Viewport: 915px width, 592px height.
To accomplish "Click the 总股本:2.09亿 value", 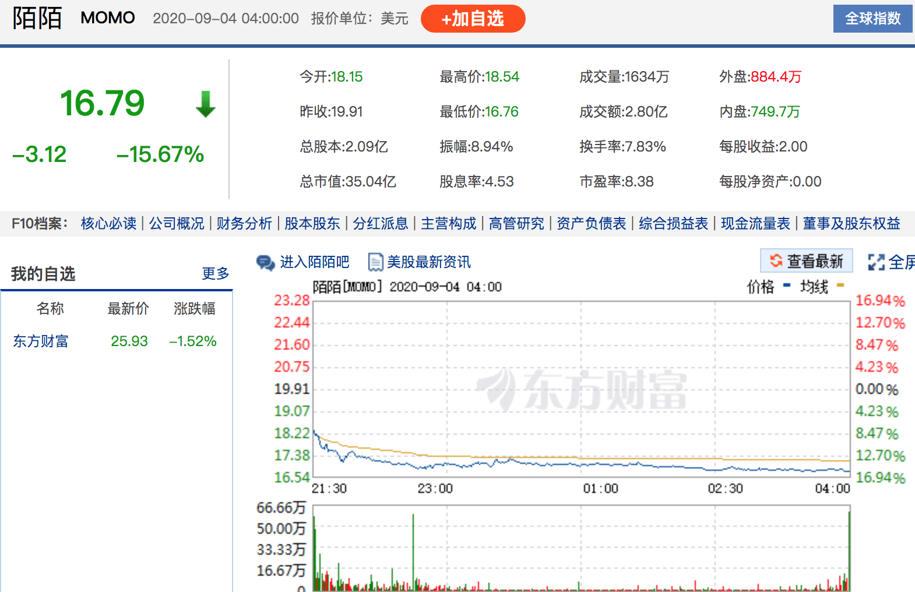I will [x=344, y=147].
